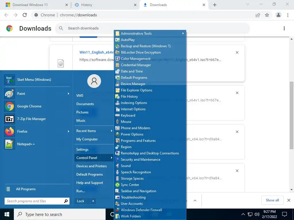Click the Windows Start button
The height and width of the screenshot is (220, 294).
(7, 214)
